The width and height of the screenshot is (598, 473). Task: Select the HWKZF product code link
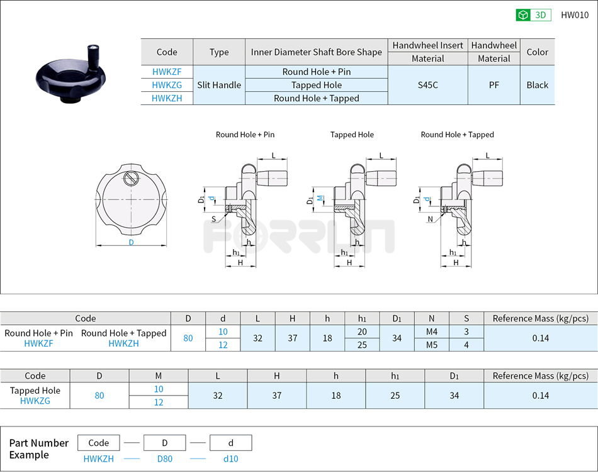[166, 72]
